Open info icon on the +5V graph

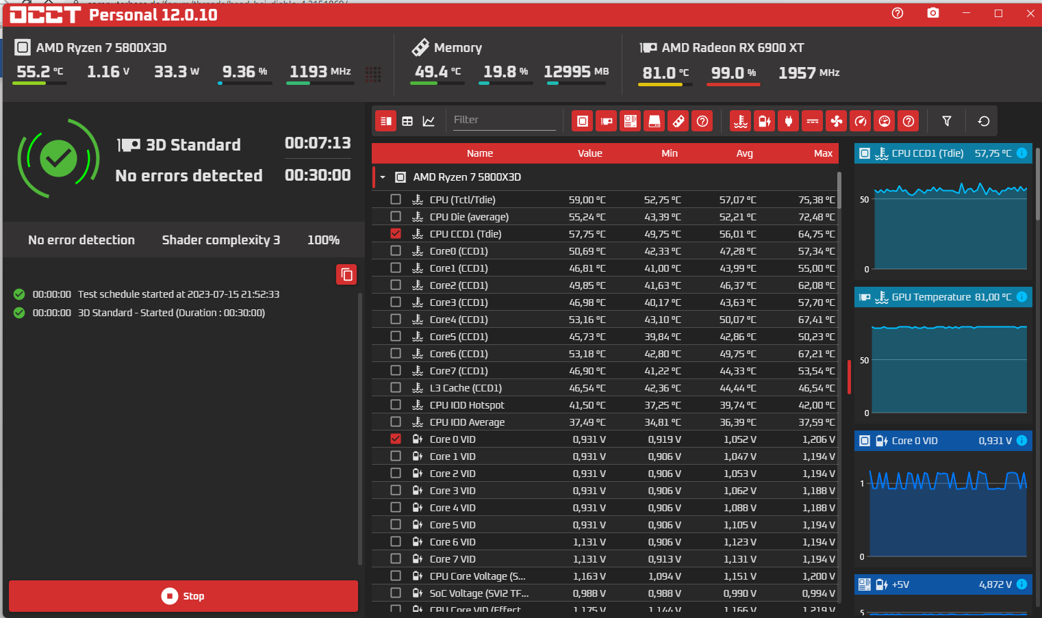(1021, 584)
